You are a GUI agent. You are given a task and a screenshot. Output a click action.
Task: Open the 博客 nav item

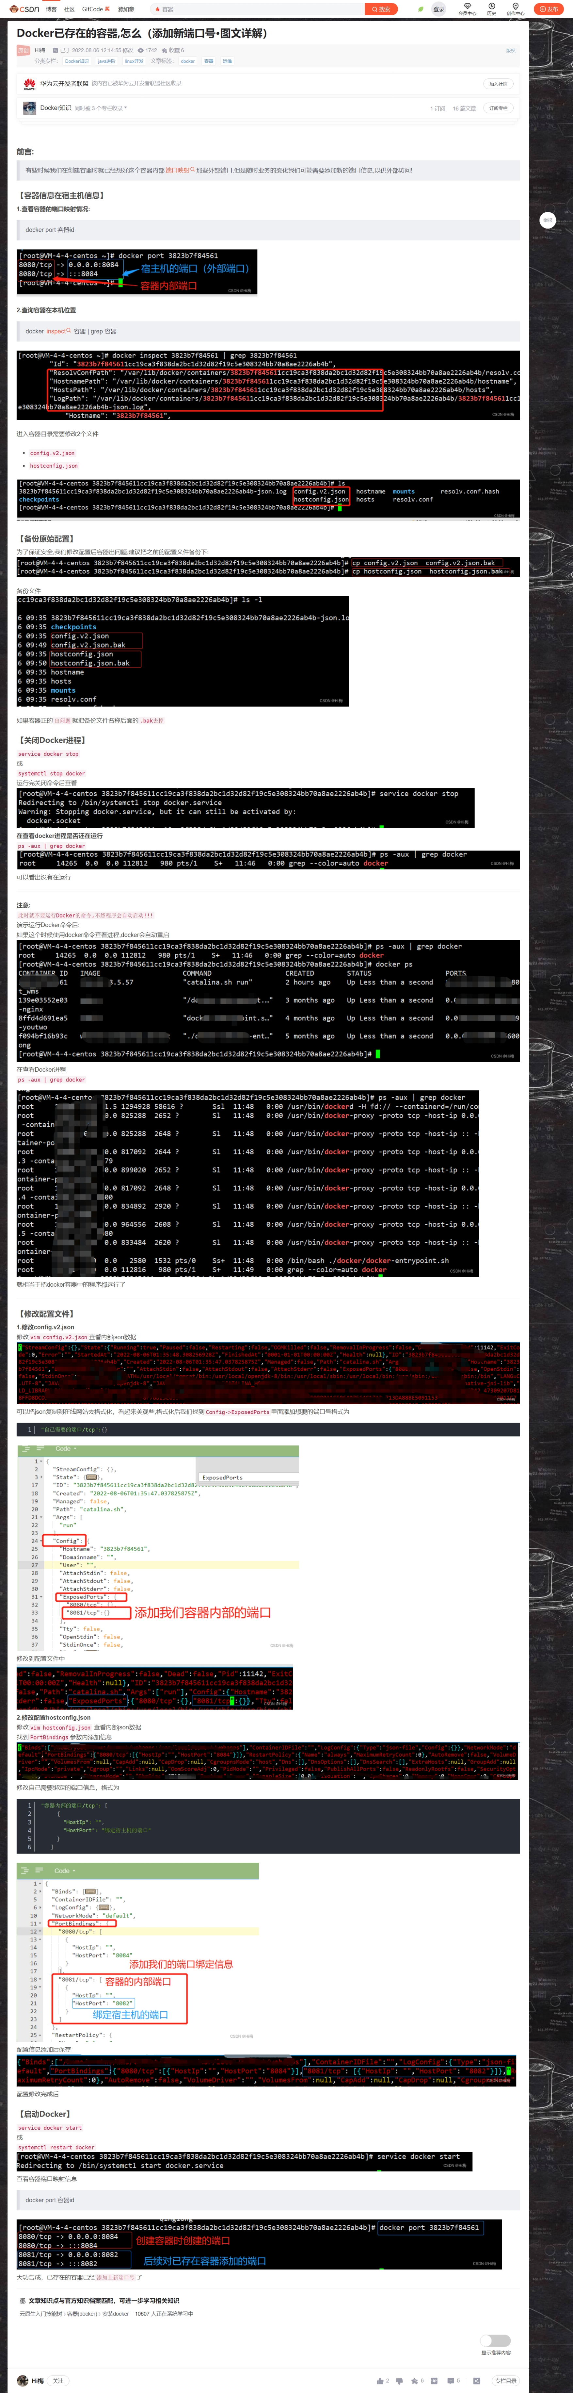pyautogui.click(x=51, y=9)
